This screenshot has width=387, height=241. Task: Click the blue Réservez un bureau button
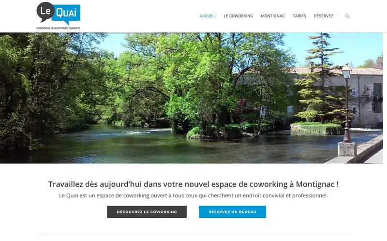click(232, 212)
